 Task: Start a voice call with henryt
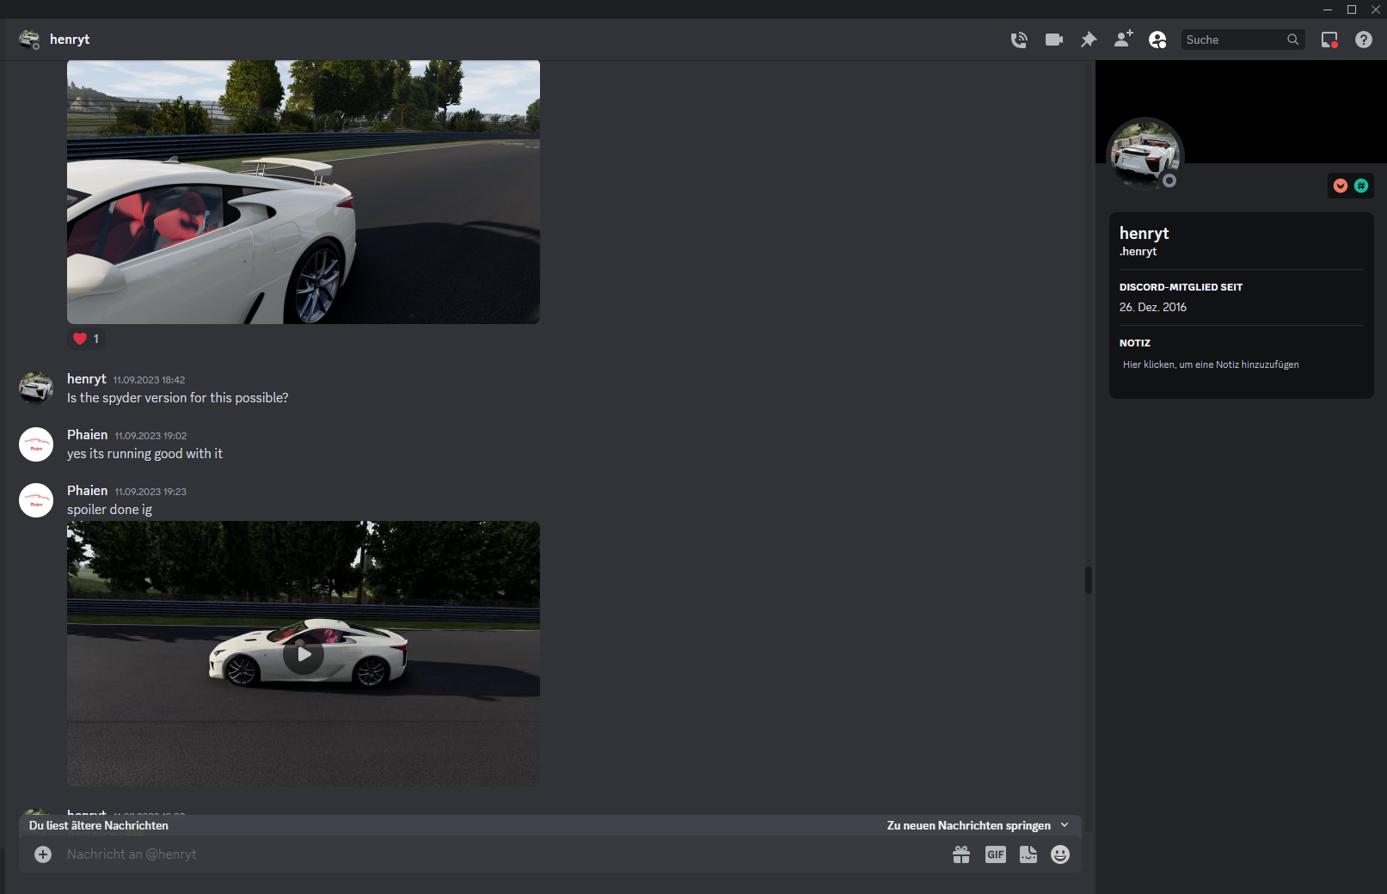[x=1019, y=40]
